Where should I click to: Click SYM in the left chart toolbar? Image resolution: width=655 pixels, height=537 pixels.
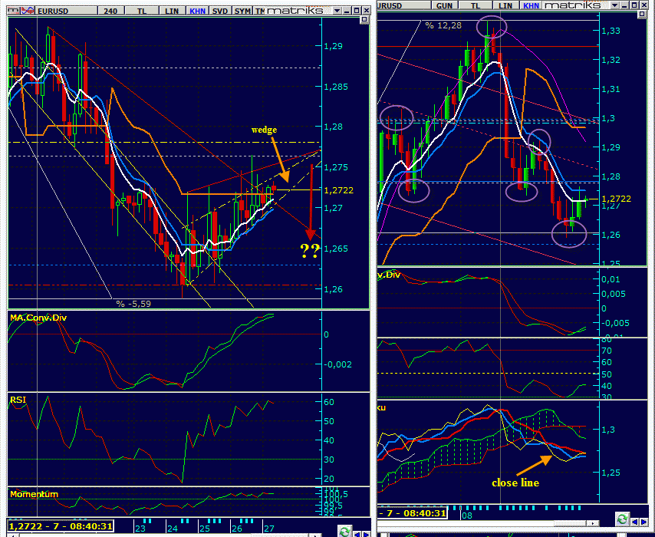click(x=243, y=11)
